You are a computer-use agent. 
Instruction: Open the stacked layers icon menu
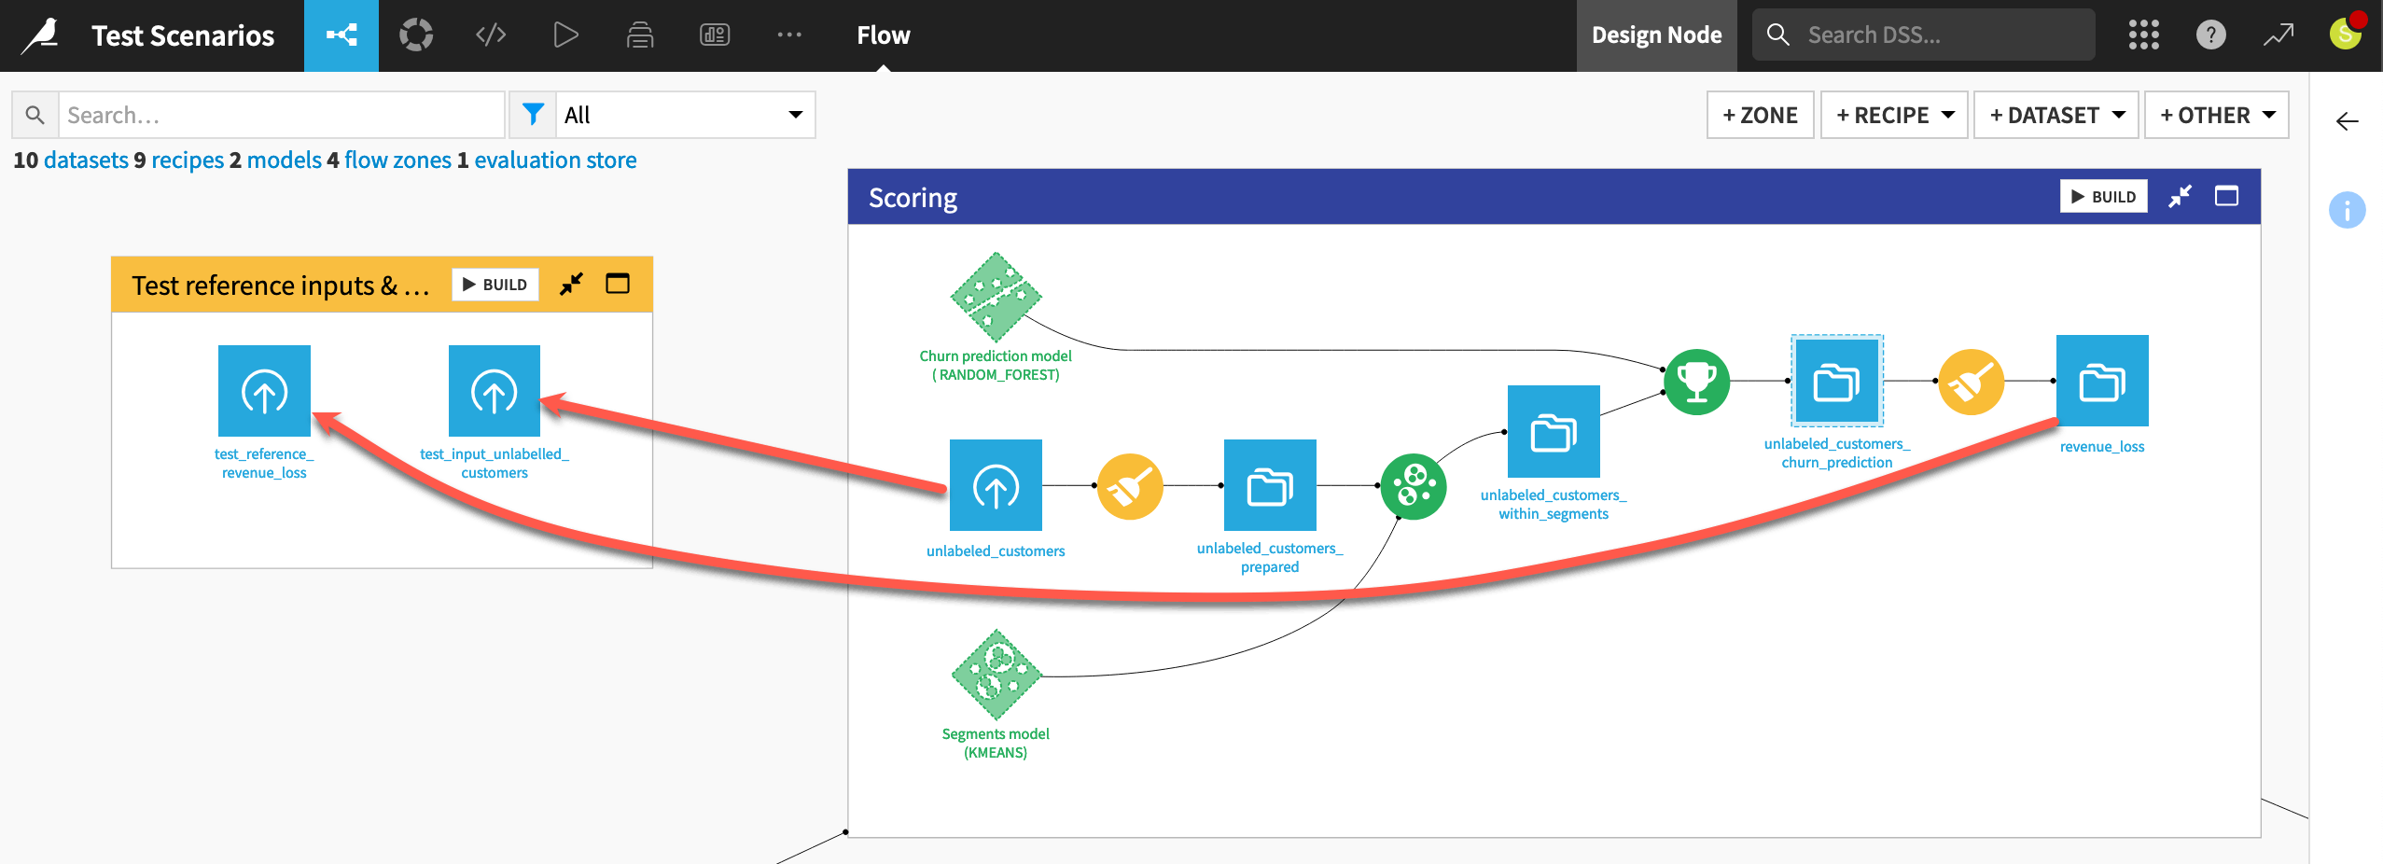pos(640,35)
